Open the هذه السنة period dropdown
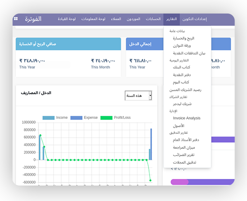This screenshot has height=201, width=247. (138, 96)
